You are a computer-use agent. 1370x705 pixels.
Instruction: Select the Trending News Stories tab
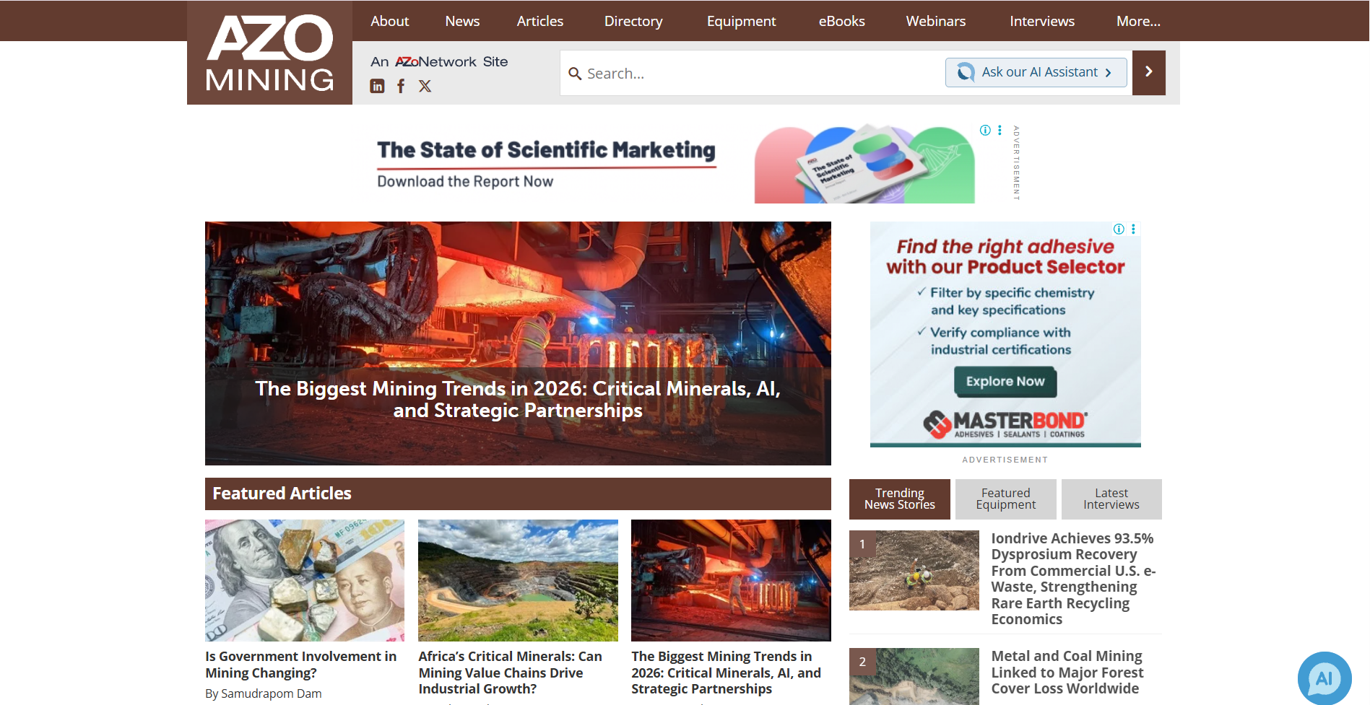point(900,499)
